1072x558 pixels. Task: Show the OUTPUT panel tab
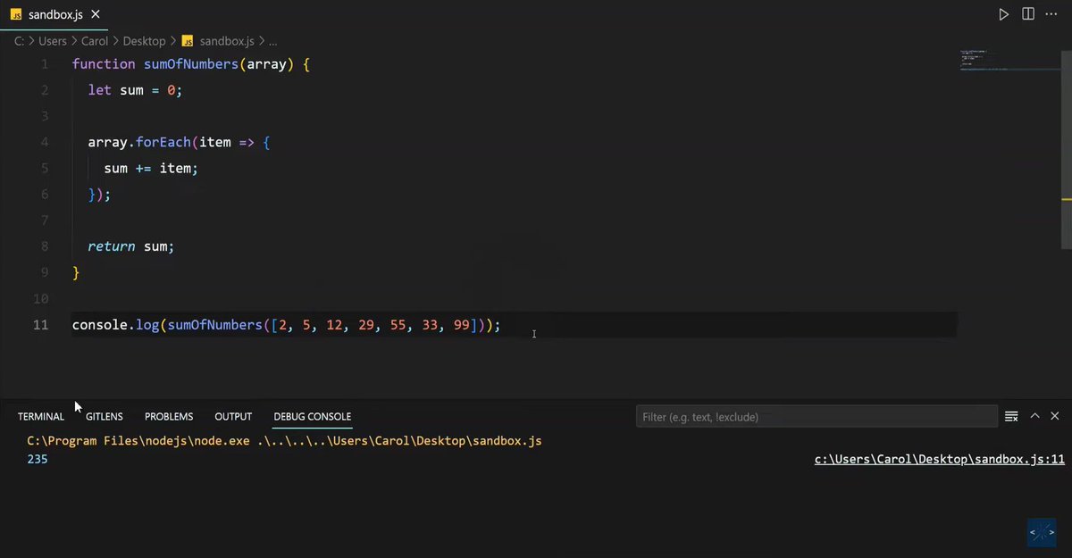(x=233, y=416)
